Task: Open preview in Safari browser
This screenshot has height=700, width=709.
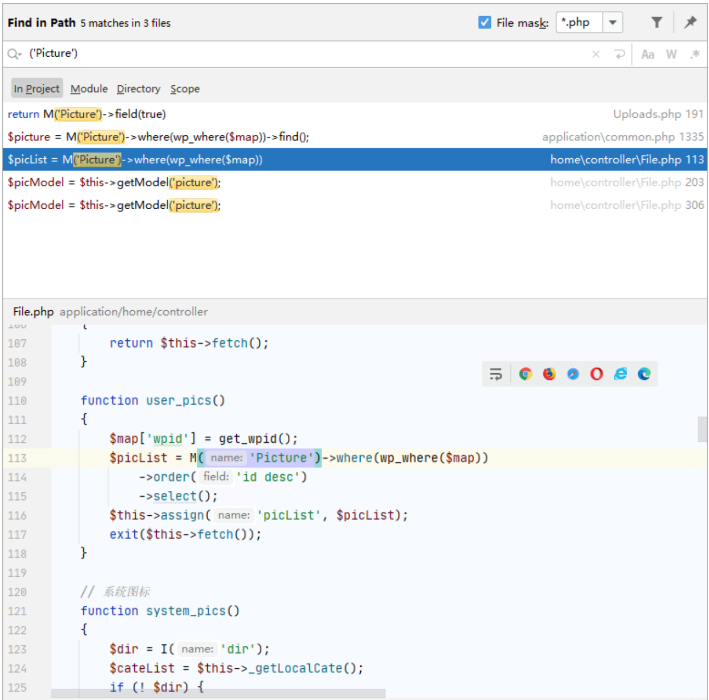Action: point(573,374)
